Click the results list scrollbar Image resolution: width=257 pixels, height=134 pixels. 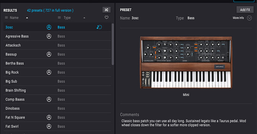pyautogui.click(x=112, y=44)
